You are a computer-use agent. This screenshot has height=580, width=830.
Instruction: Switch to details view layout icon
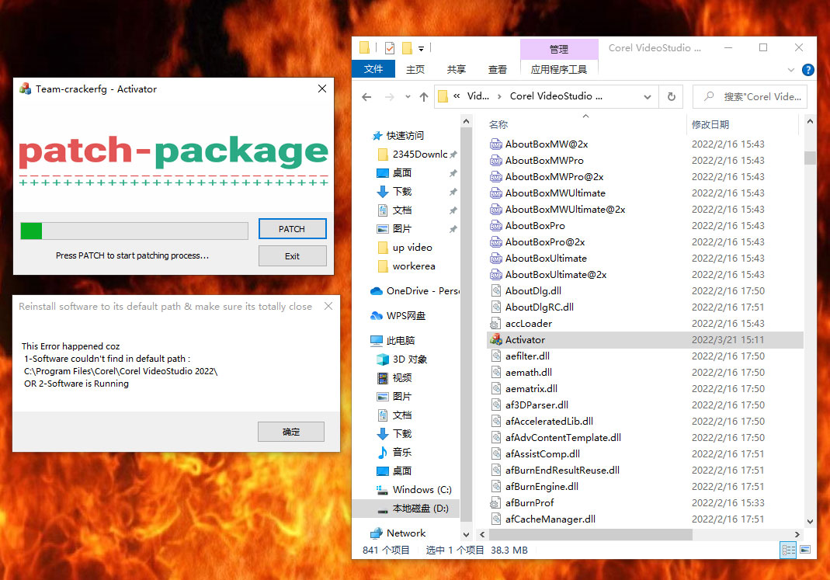788,550
